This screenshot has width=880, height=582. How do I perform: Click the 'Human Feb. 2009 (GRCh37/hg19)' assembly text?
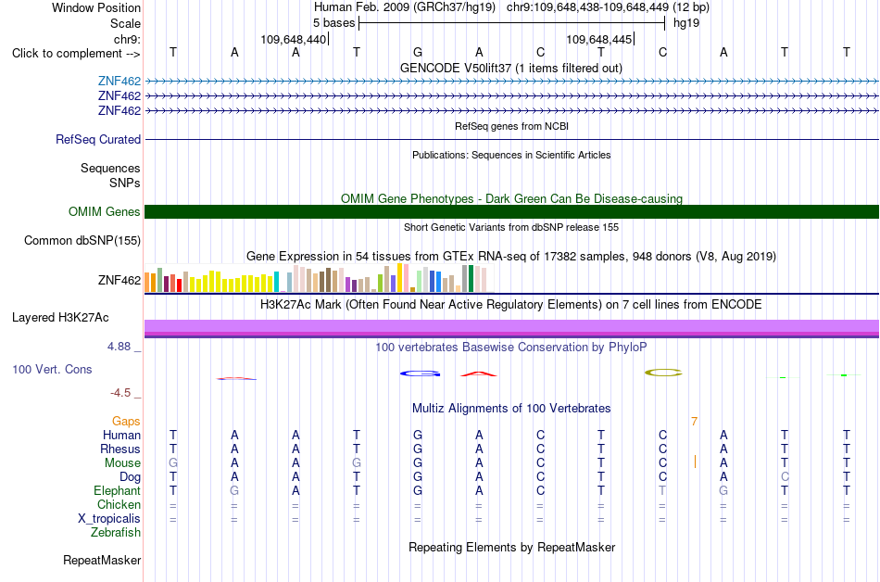[405, 7]
